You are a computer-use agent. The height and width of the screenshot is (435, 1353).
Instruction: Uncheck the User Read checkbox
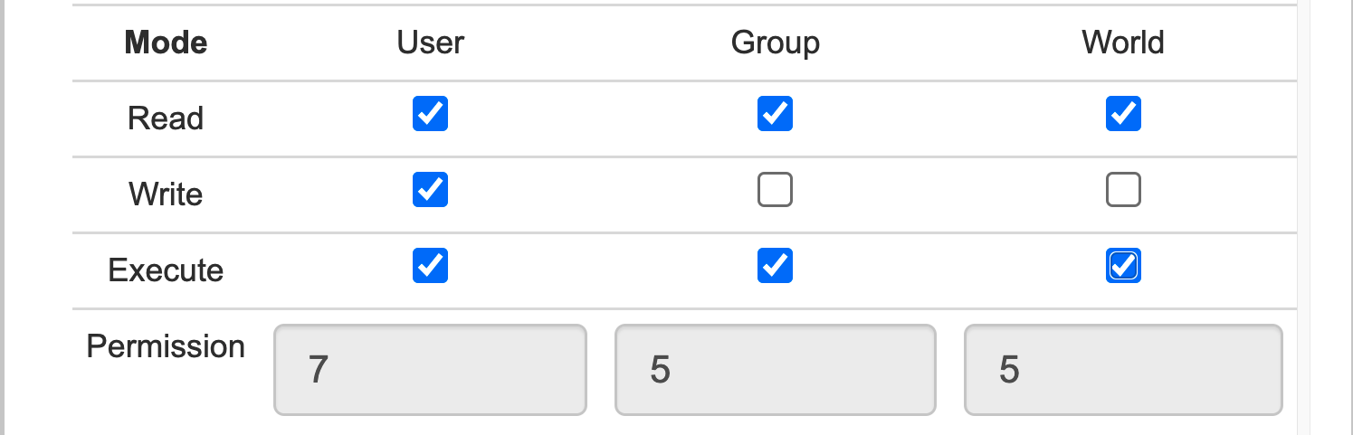pos(430,114)
